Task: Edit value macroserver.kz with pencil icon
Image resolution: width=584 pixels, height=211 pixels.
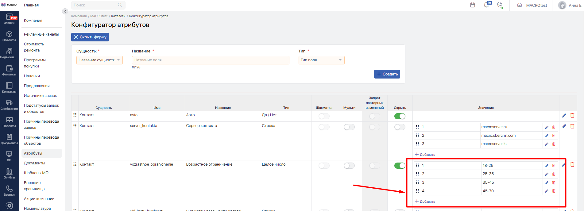Action: tap(547, 144)
